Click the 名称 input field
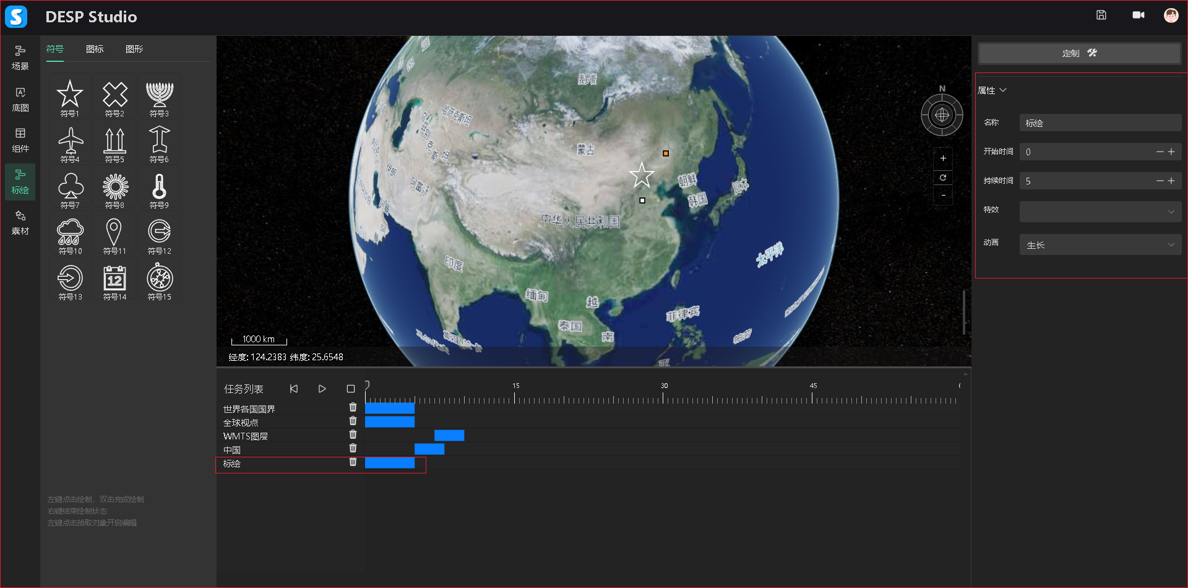This screenshot has height=588, width=1188. [1100, 123]
